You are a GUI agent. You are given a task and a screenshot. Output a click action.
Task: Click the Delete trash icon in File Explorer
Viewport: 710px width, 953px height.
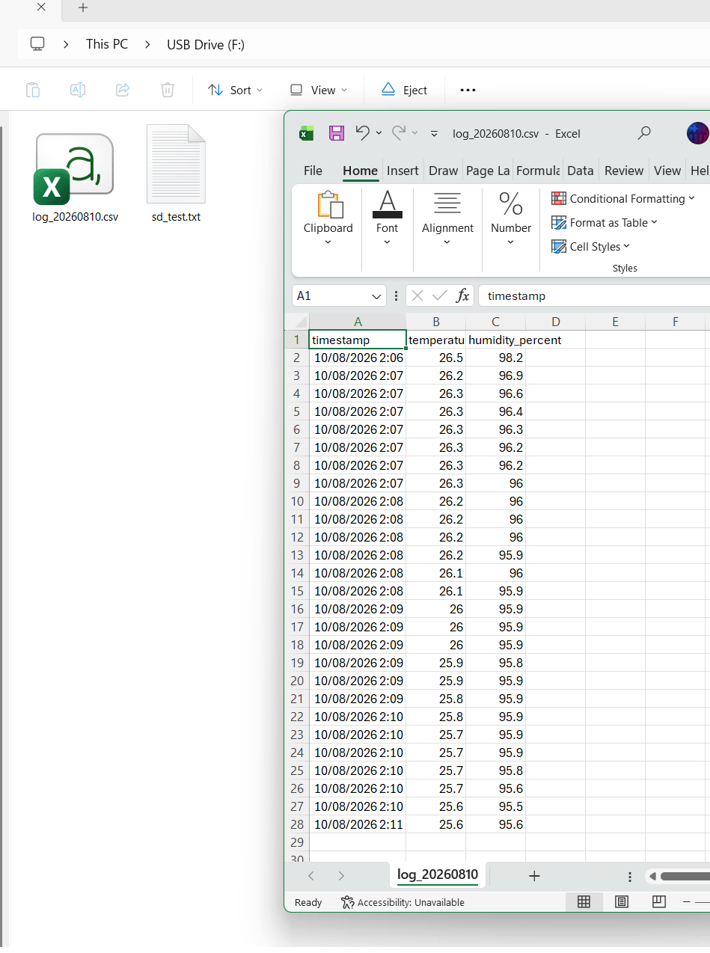[x=168, y=90]
